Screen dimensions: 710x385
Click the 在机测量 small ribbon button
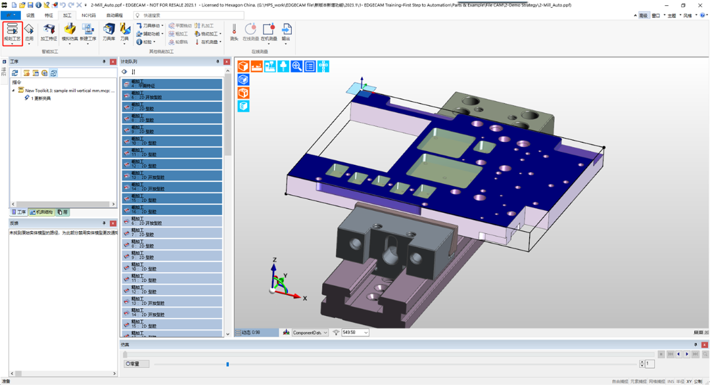(x=208, y=42)
